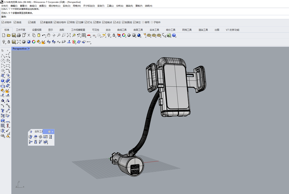Click the Cage edit icon in 变形工具 toolbar
The height and width of the screenshot is (194, 289).
click(x=46, y=142)
